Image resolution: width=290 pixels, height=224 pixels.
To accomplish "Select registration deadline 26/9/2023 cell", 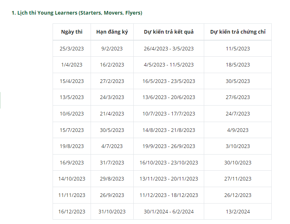I will [x=112, y=195].
